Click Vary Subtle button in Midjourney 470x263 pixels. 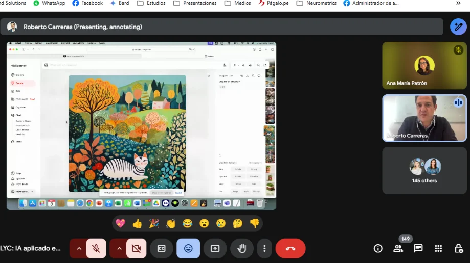[x=238, y=169]
